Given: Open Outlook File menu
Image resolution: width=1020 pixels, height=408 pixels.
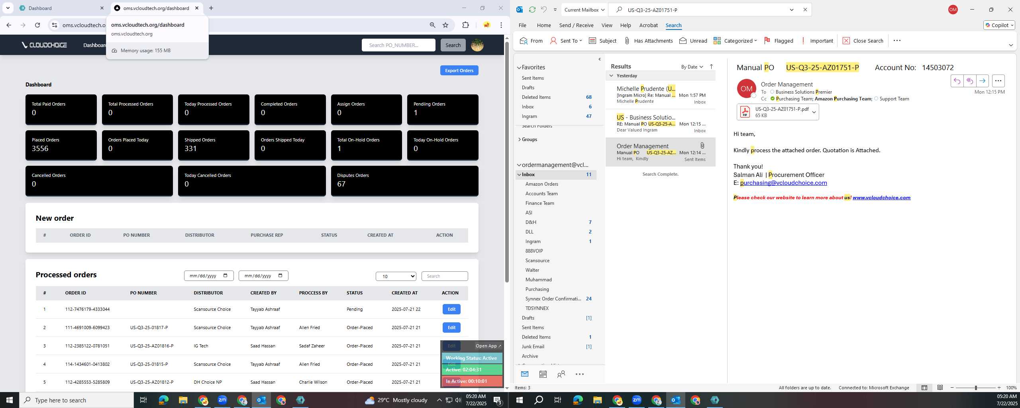Looking at the screenshot, I should [522, 25].
